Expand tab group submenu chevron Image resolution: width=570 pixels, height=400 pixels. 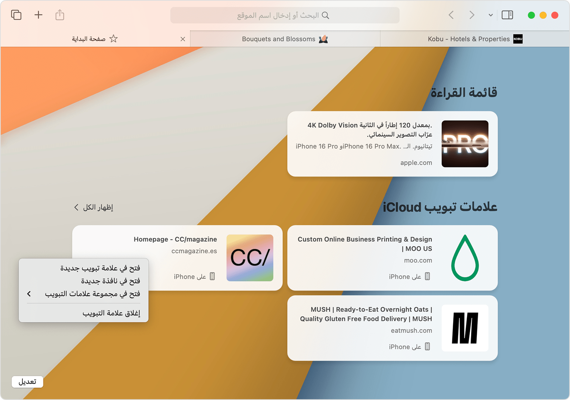click(29, 294)
